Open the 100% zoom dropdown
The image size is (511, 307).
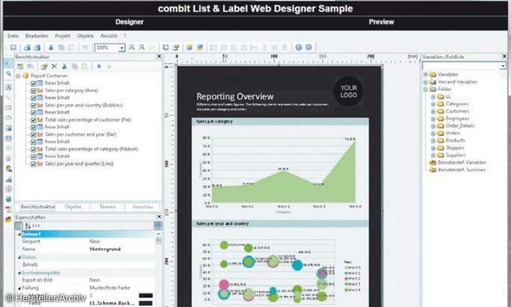click(x=122, y=48)
